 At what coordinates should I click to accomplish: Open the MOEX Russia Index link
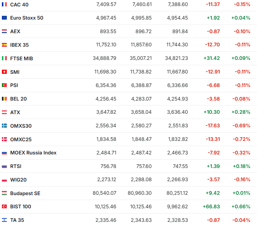[x=33, y=153]
